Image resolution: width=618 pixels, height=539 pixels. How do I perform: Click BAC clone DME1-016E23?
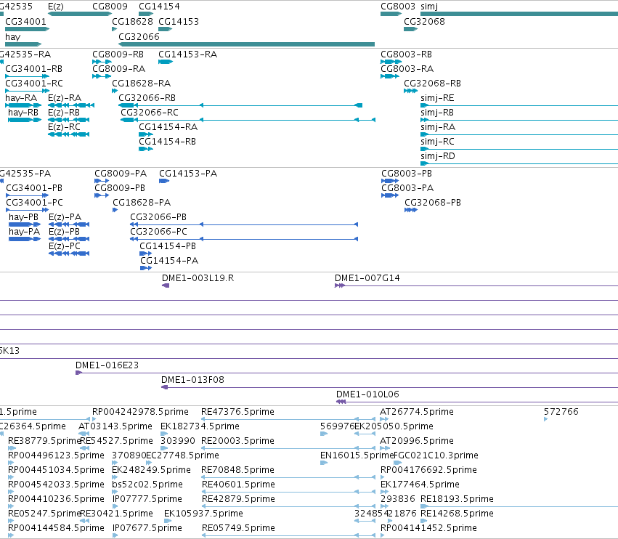[x=107, y=365]
